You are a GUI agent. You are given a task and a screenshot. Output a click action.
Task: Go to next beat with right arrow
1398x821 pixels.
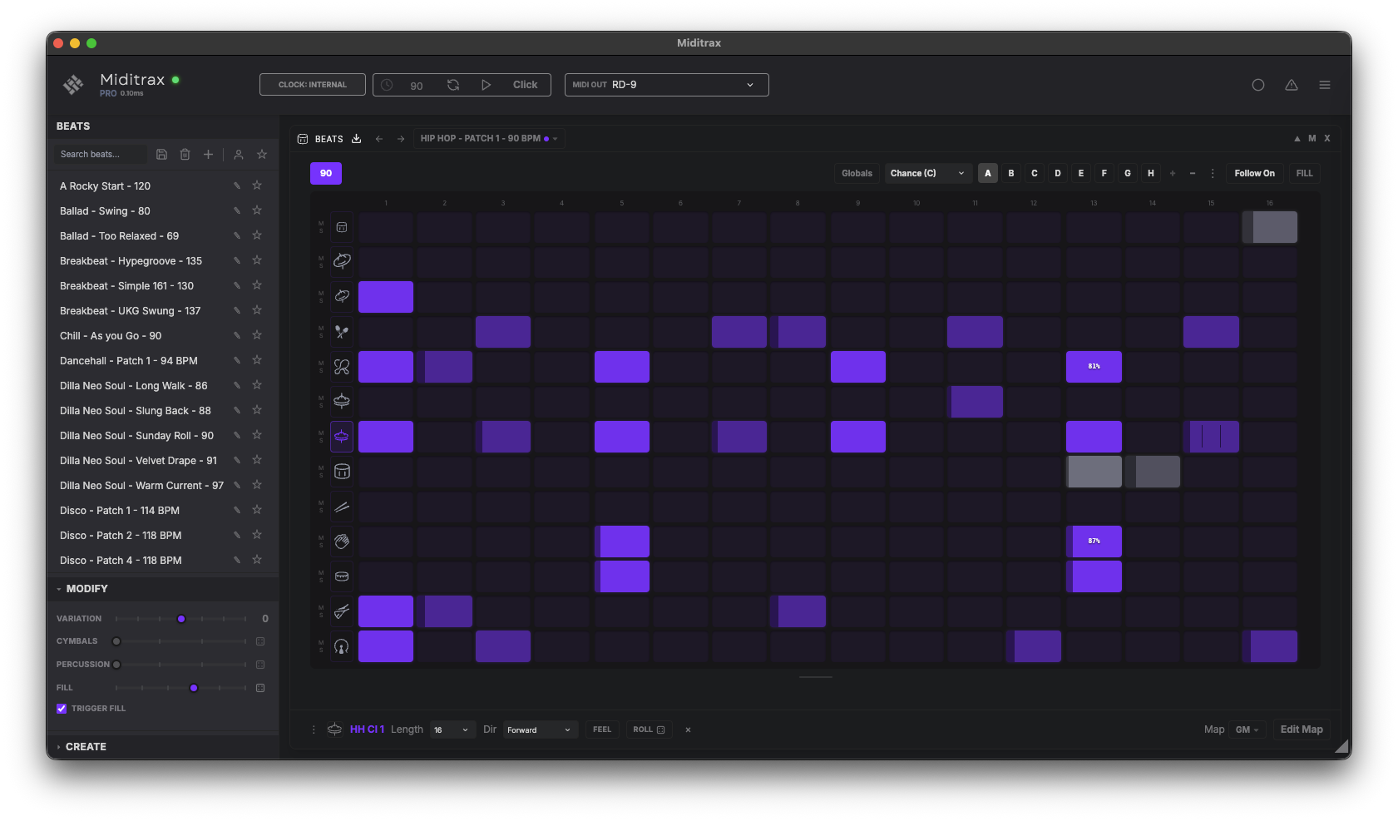tap(401, 139)
